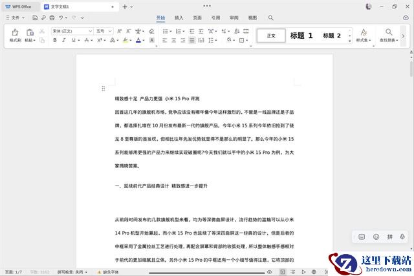Toggle eye-protection mode eye icon in status bar
The width and height of the screenshot is (414, 276).
click(269, 271)
